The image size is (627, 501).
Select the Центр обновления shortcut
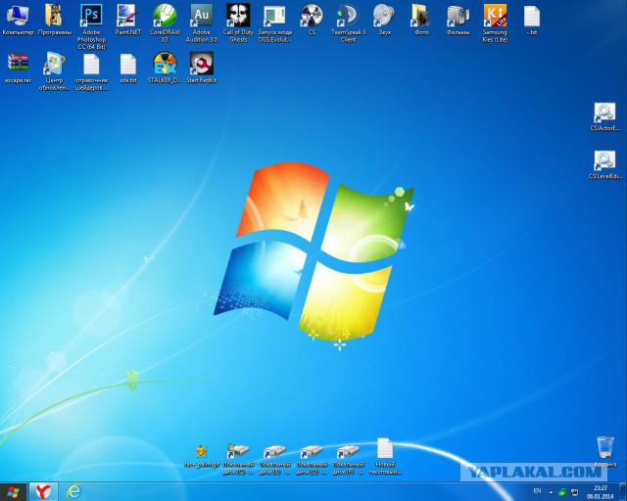tap(55, 71)
